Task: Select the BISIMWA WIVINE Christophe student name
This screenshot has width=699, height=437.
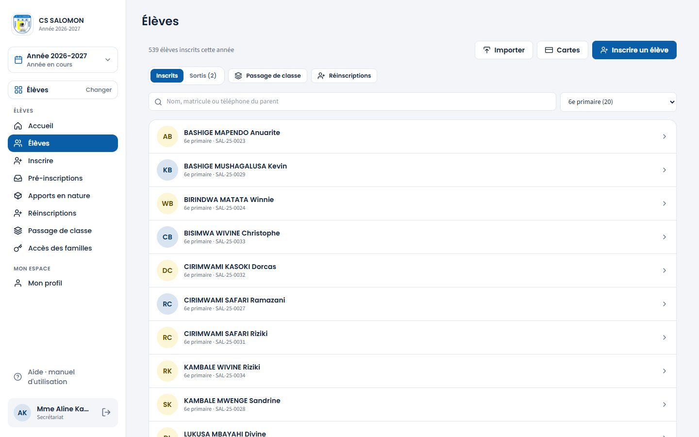Action: (x=232, y=233)
